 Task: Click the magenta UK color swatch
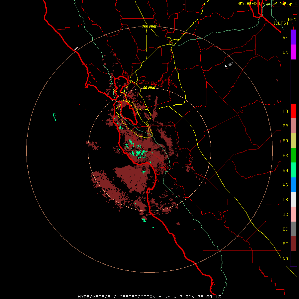click(293, 52)
